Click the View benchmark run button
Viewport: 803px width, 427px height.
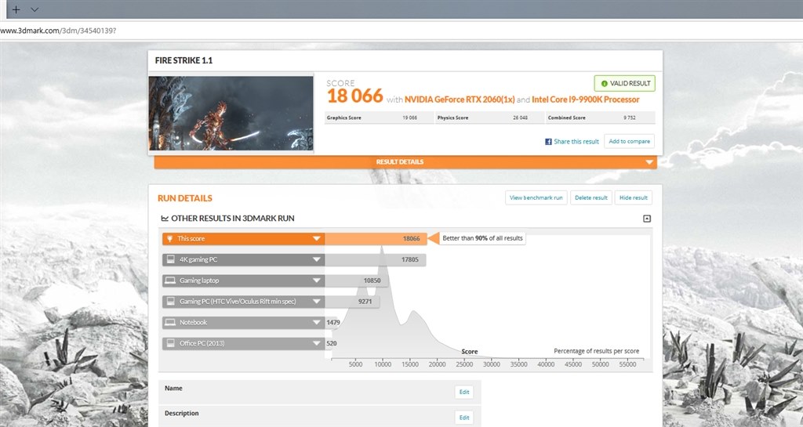(x=536, y=198)
